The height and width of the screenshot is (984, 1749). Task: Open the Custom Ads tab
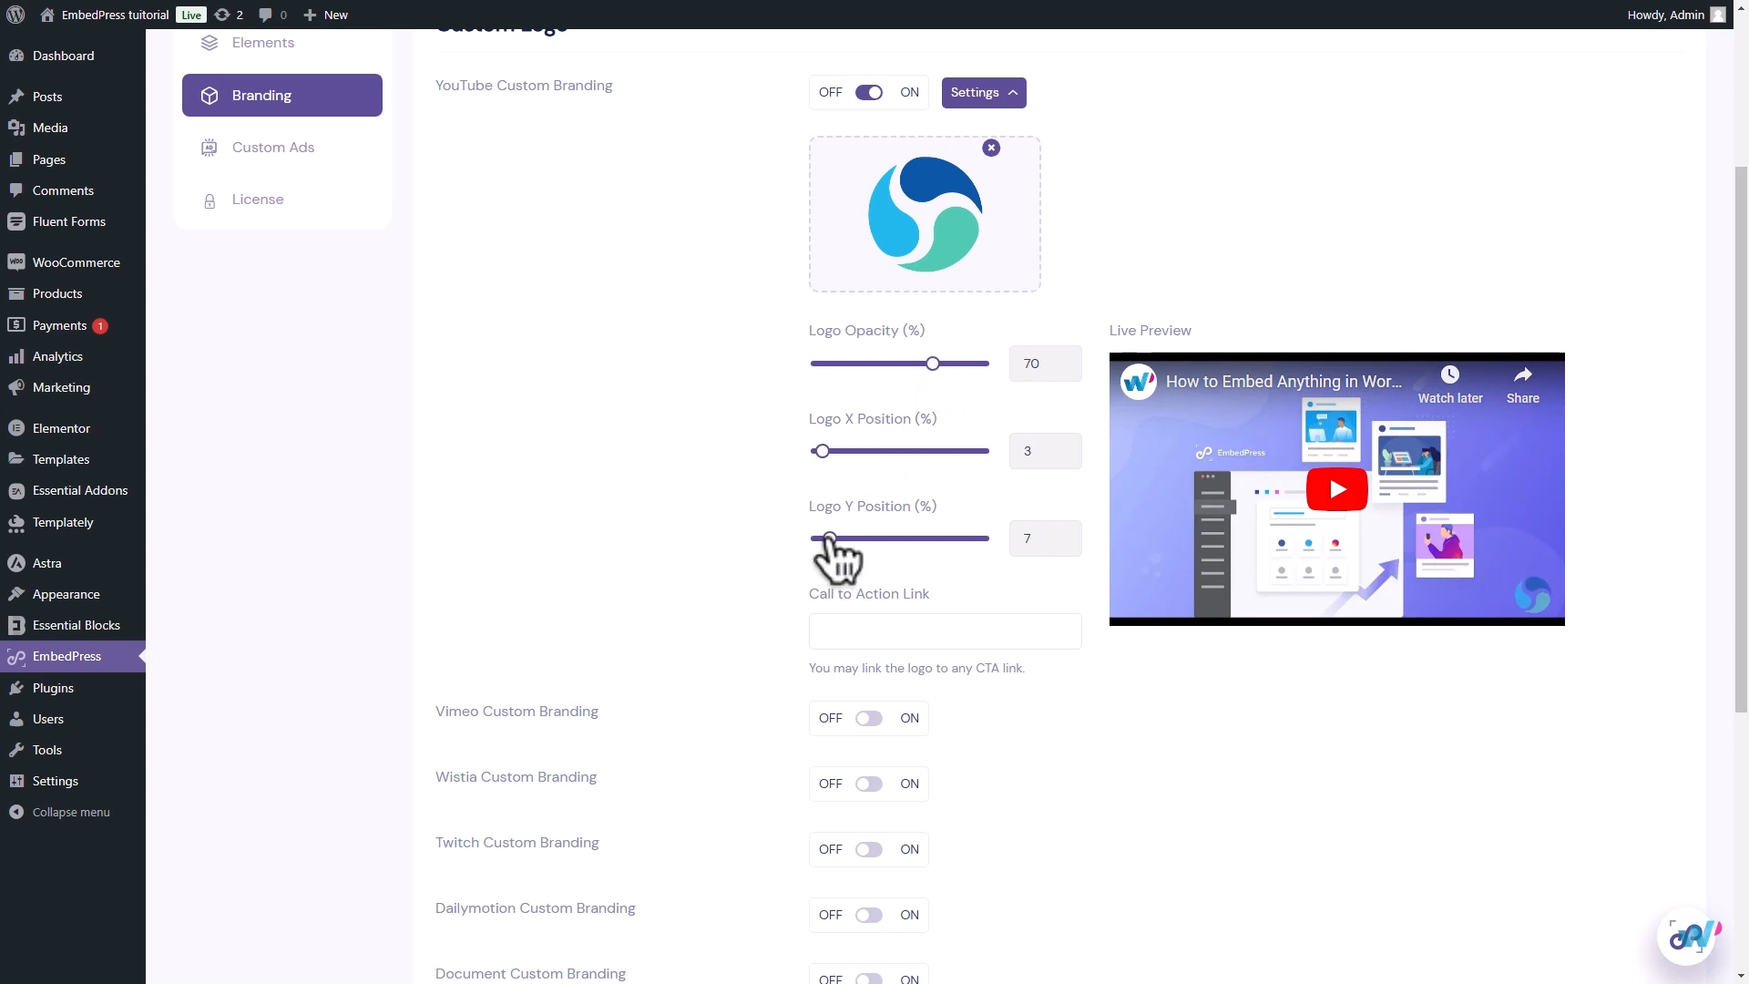tap(272, 148)
